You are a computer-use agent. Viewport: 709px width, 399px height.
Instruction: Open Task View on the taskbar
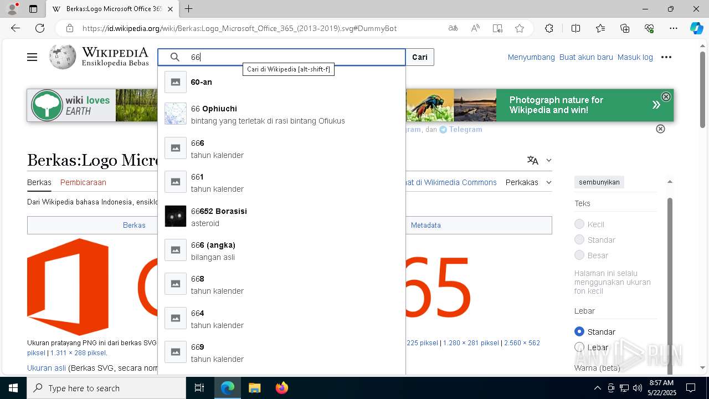pos(199,388)
